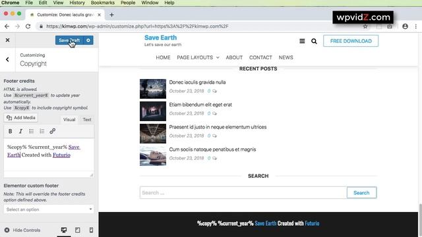Open publish settings gear next to Save Draft
This screenshot has width=422, height=237.
tap(88, 40)
